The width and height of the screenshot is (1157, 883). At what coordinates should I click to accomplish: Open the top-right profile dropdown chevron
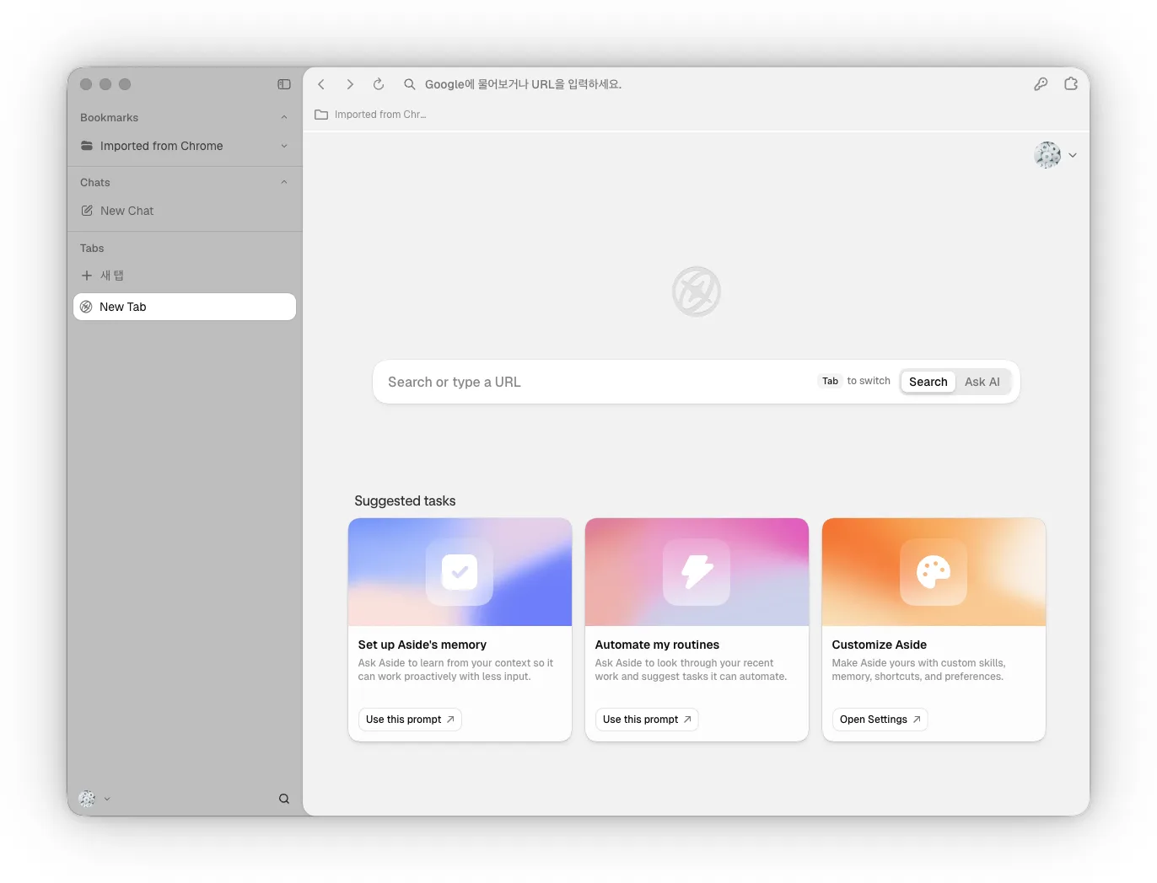point(1073,155)
